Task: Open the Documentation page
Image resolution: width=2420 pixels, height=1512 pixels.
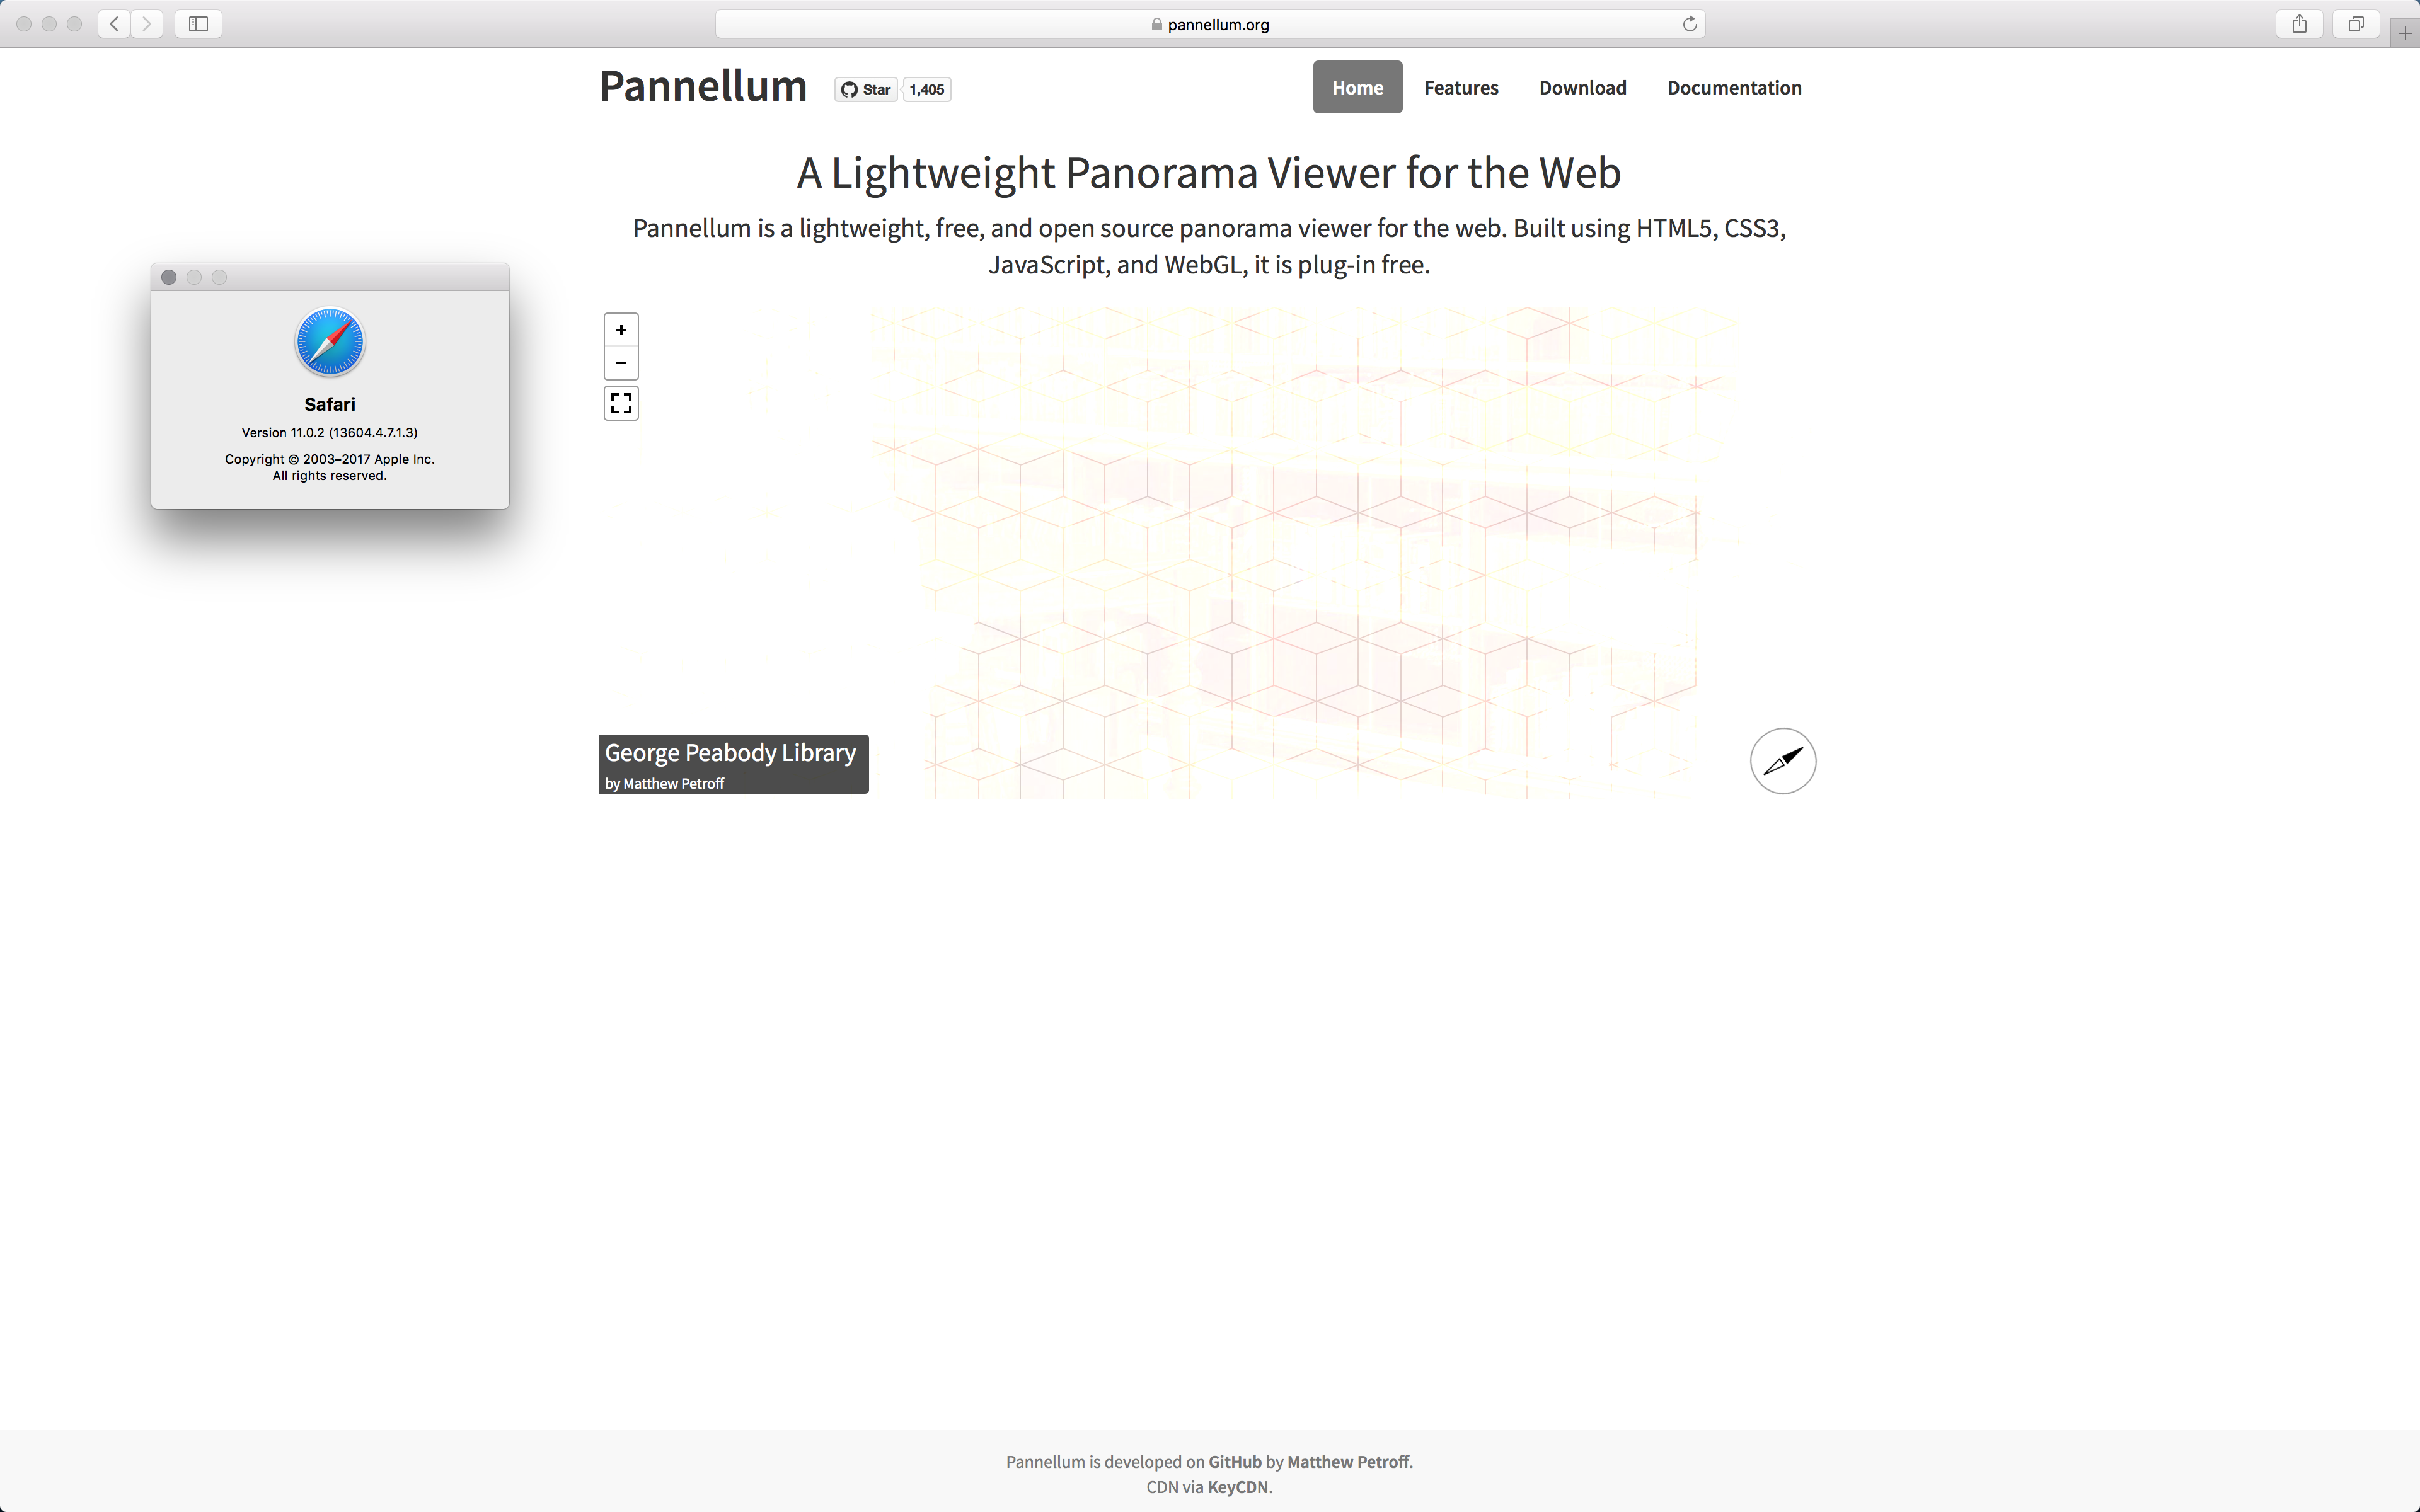Action: [1734, 88]
